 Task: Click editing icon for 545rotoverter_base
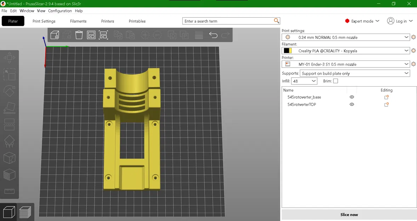[387, 97]
